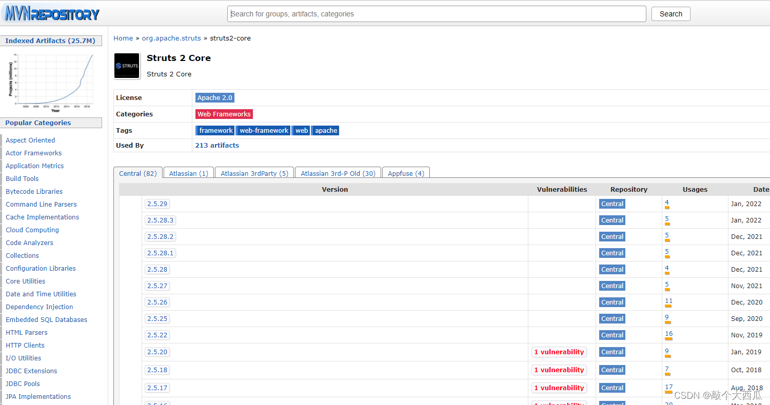View the 2.5.20 vulnerability badge

[x=559, y=352]
